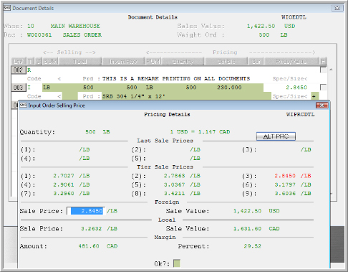Click document number W000361
This screenshot has width=348, height=272.
click(x=39, y=35)
